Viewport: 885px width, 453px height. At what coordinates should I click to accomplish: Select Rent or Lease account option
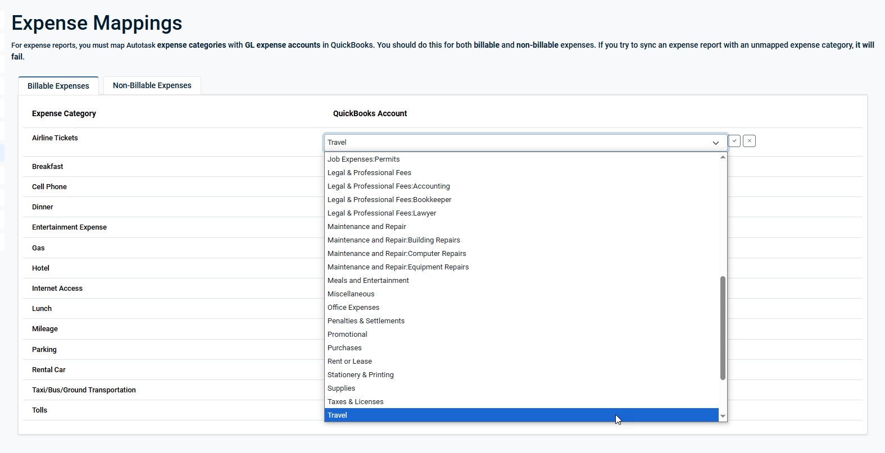tap(350, 362)
